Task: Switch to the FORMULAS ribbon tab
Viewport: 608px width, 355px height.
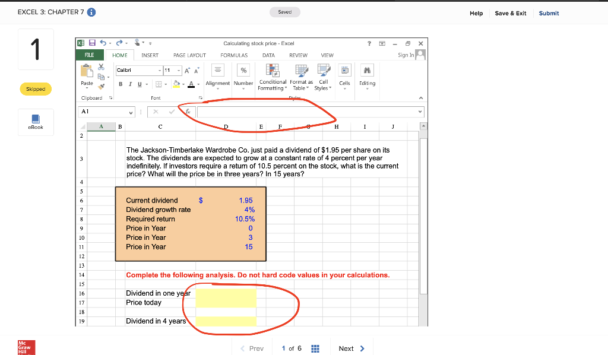Action: point(234,55)
